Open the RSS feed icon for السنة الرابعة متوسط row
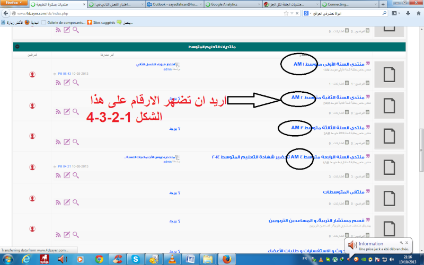Screen dimensions: 424x265 [58, 176]
